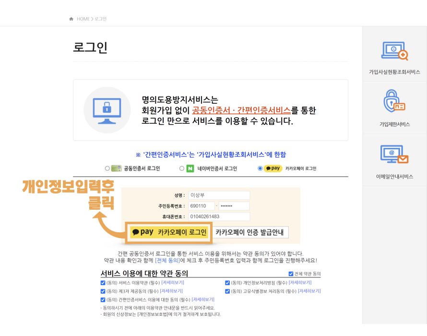
Task: Click the 로그인 breadcrumb text
Action: [100, 19]
